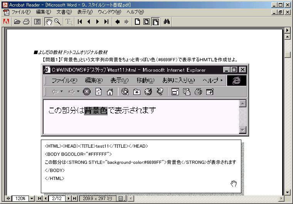293x204 pixels.
Task: Set view to Fit Width icon
Action: click(x=155, y=22)
